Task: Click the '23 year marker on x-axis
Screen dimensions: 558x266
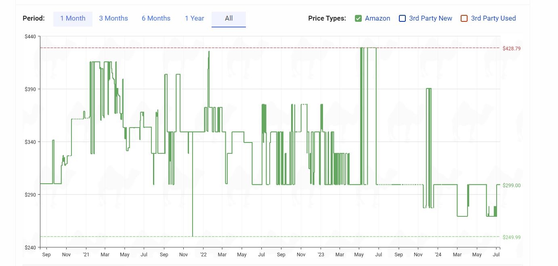Action: pos(321,255)
